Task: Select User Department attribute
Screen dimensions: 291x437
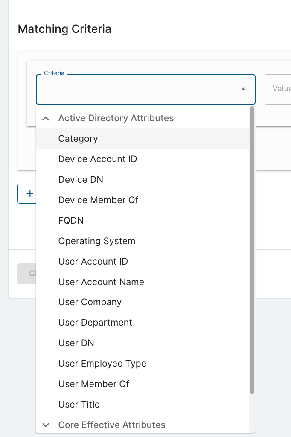Action: tap(95, 323)
